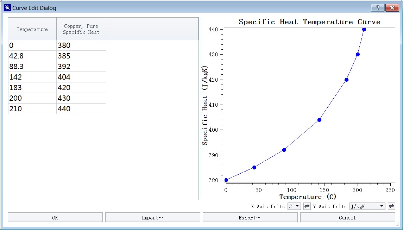Click the Export button
The image size is (403, 230).
pyautogui.click(x=250, y=218)
